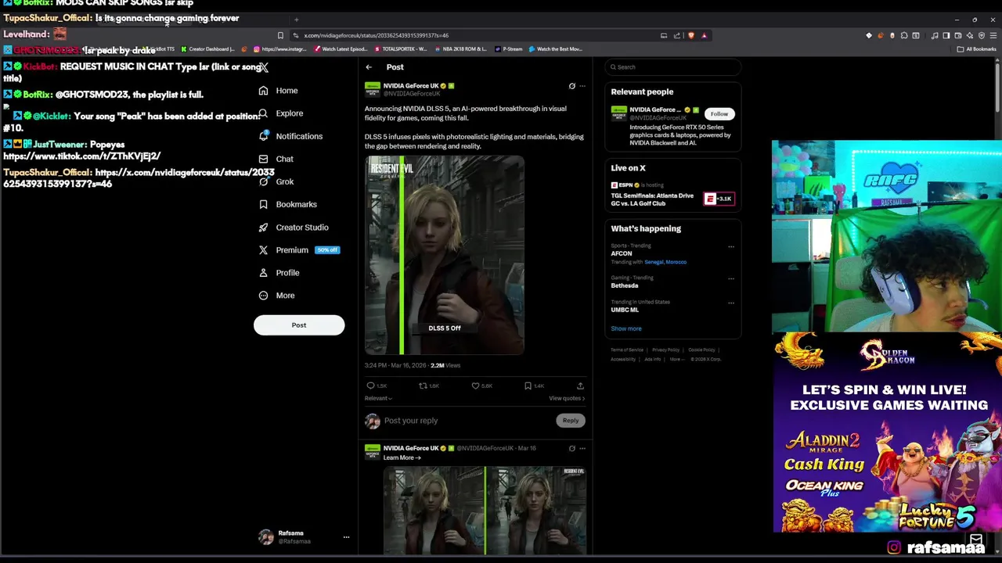Open View quotes chevron link
This screenshot has width=1002, height=563.
pos(567,398)
